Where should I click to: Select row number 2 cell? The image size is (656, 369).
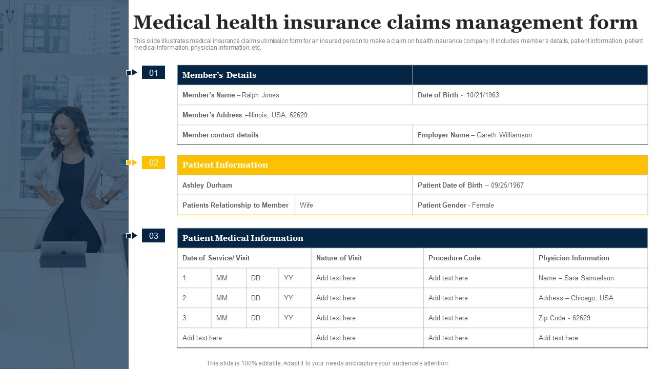click(x=194, y=298)
